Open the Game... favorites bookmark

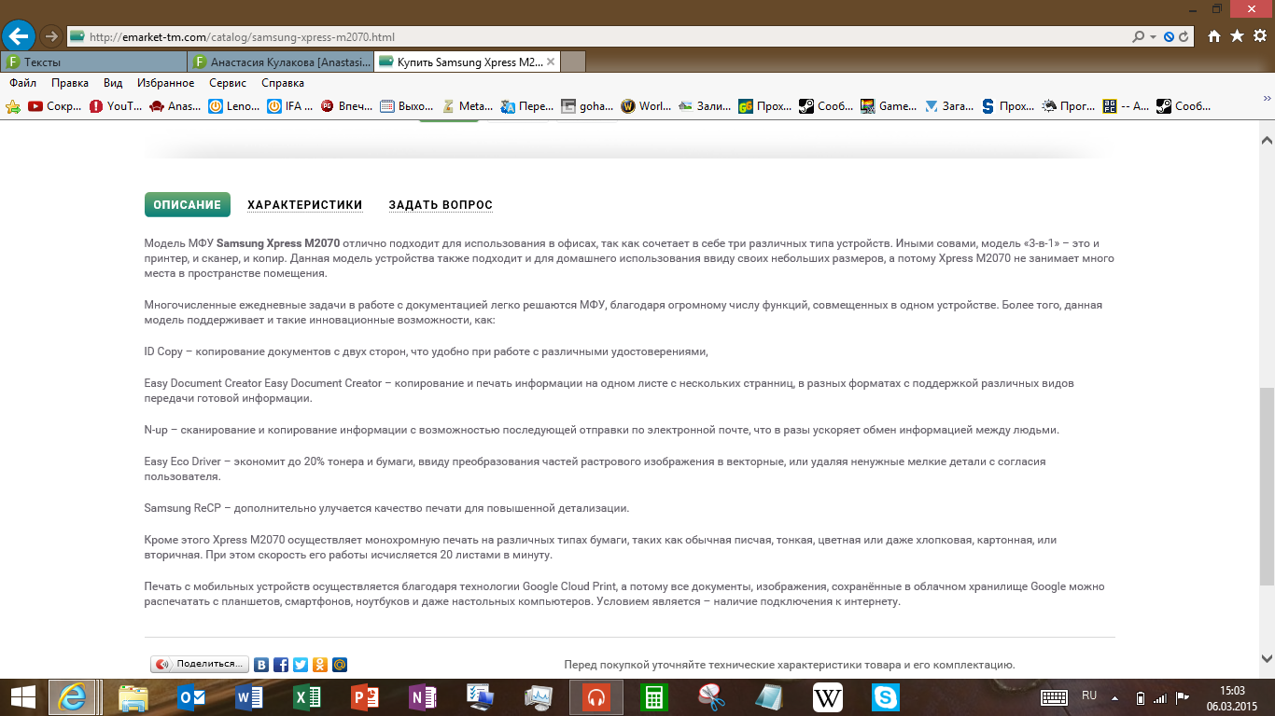point(889,106)
